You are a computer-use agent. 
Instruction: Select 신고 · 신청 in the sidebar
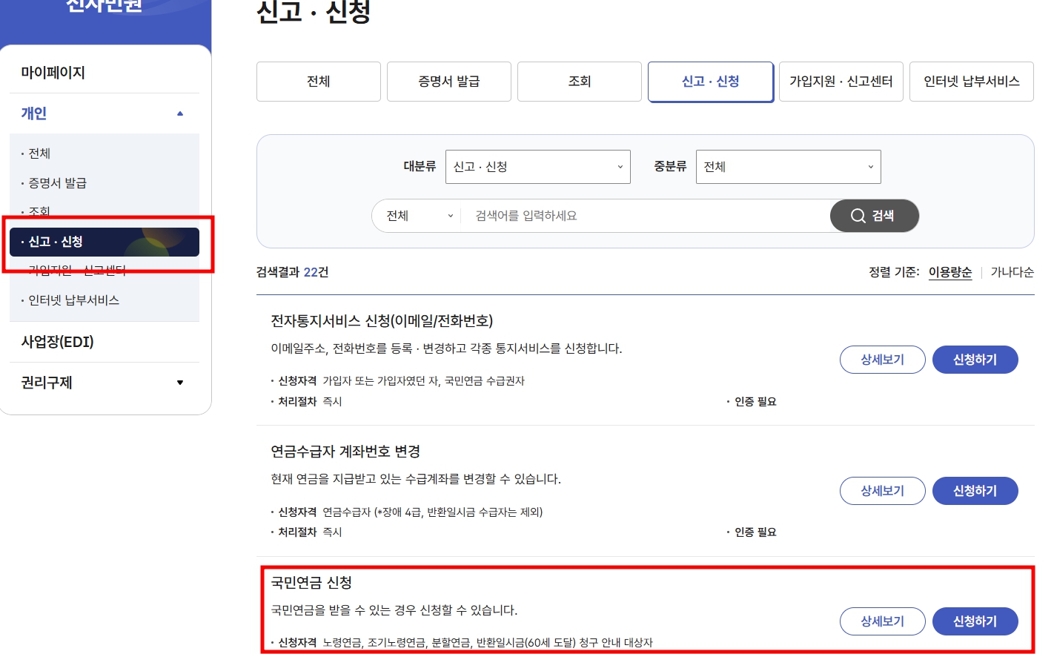click(x=105, y=242)
